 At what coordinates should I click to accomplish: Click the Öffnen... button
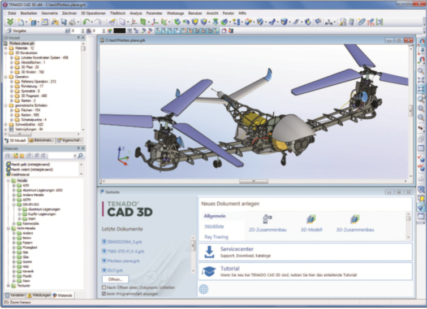pyautogui.click(x=115, y=280)
